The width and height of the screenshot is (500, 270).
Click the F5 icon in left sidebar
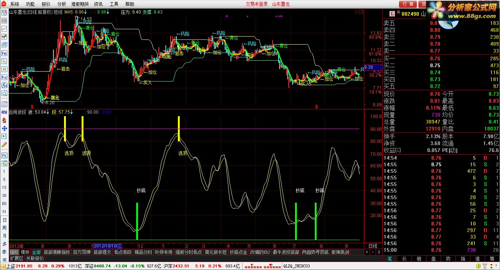tap(4, 155)
